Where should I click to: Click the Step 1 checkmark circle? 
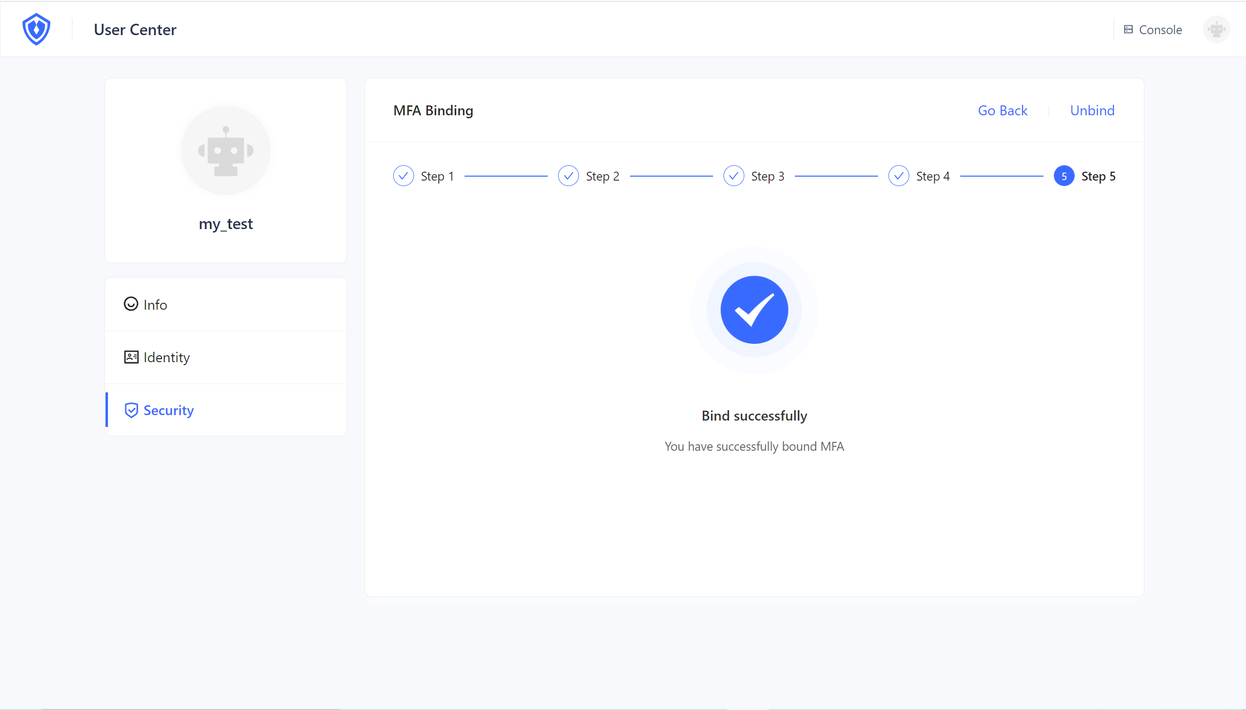(x=403, y=176)
